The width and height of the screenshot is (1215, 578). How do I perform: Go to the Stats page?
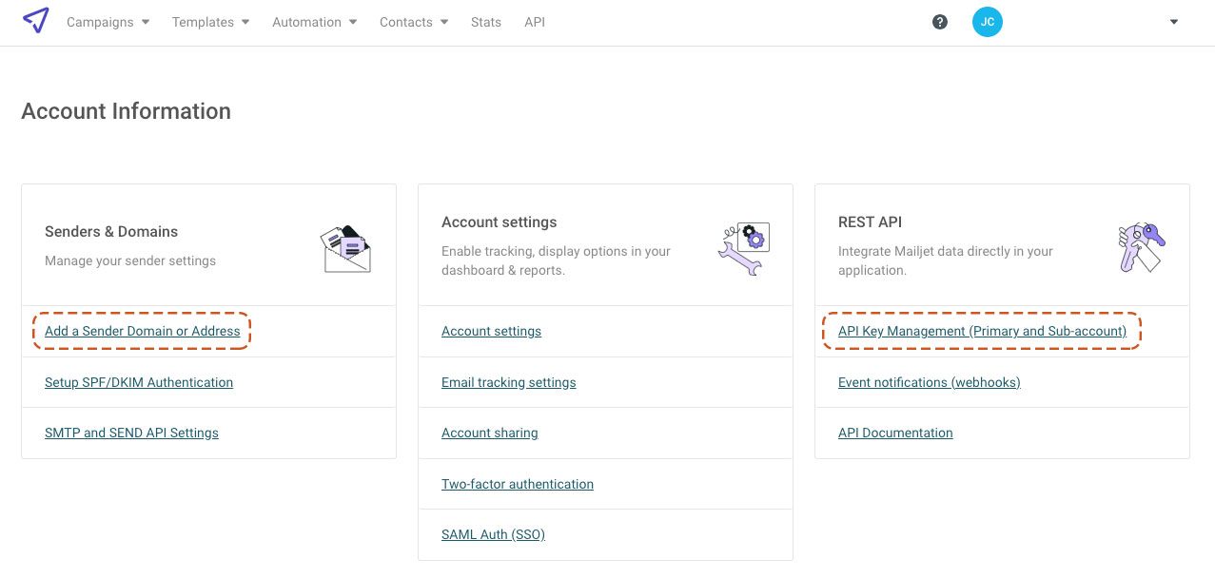pyautogui.click(x=486, y=22)
